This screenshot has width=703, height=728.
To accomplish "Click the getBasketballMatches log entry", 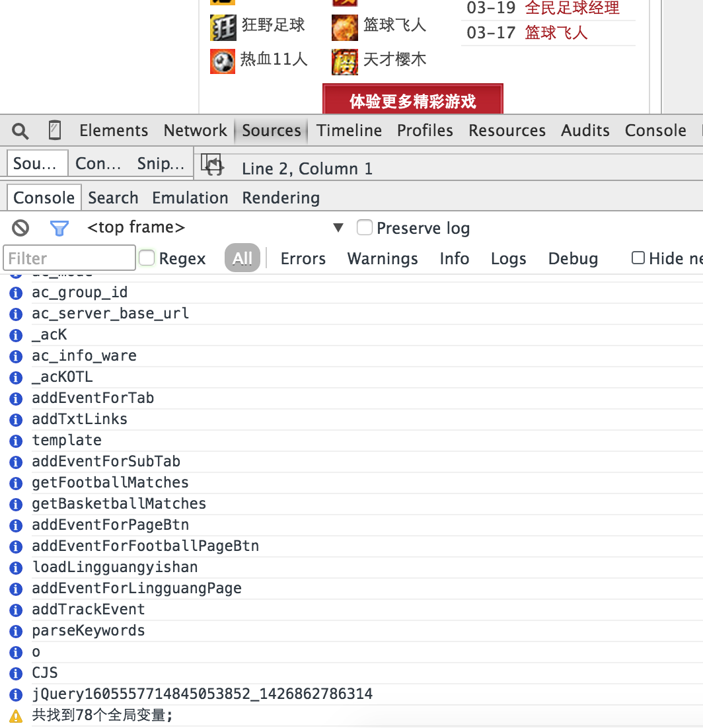I will (119, 504).
